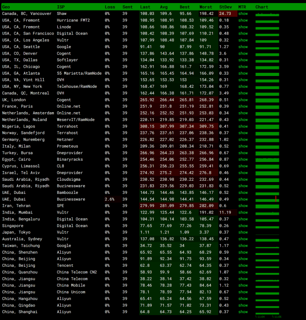The width and height of the screenshot is (306, 320).
Task: Click show link for Cogent Denver
Action: click(x=243, y=53)
